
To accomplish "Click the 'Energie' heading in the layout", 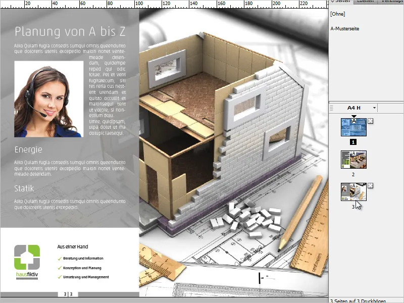I will (x=28, y=149).
